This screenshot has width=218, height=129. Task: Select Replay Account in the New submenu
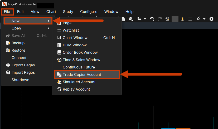pos(76,89)
